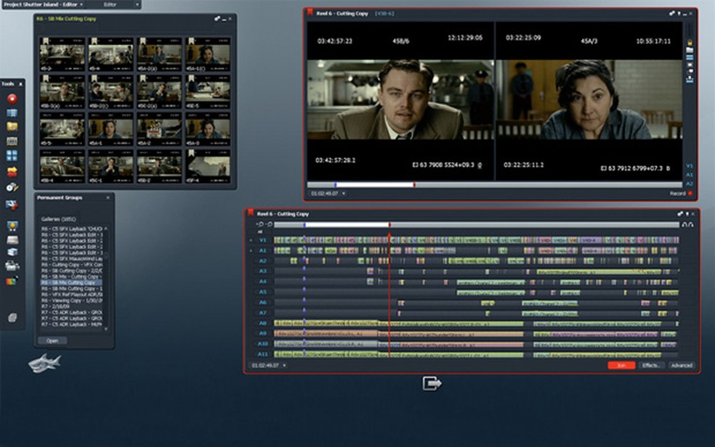Click the galleries list scroll up arrow

[x=106, y=229]
